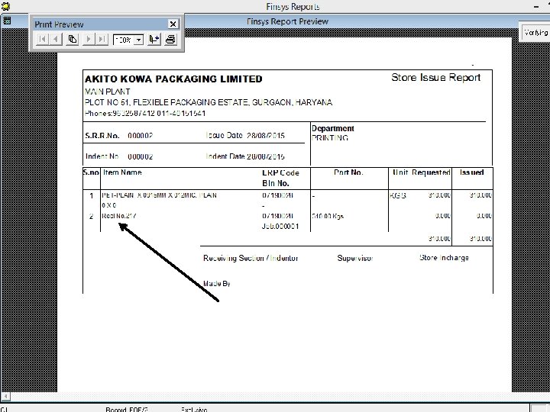Open the zoom percentage dropdown arrow
Image resolution: width=550 pixels, height=412 pixels.
point(139,40)
